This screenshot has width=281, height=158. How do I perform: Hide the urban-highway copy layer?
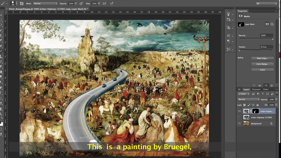tap(239, 111)
